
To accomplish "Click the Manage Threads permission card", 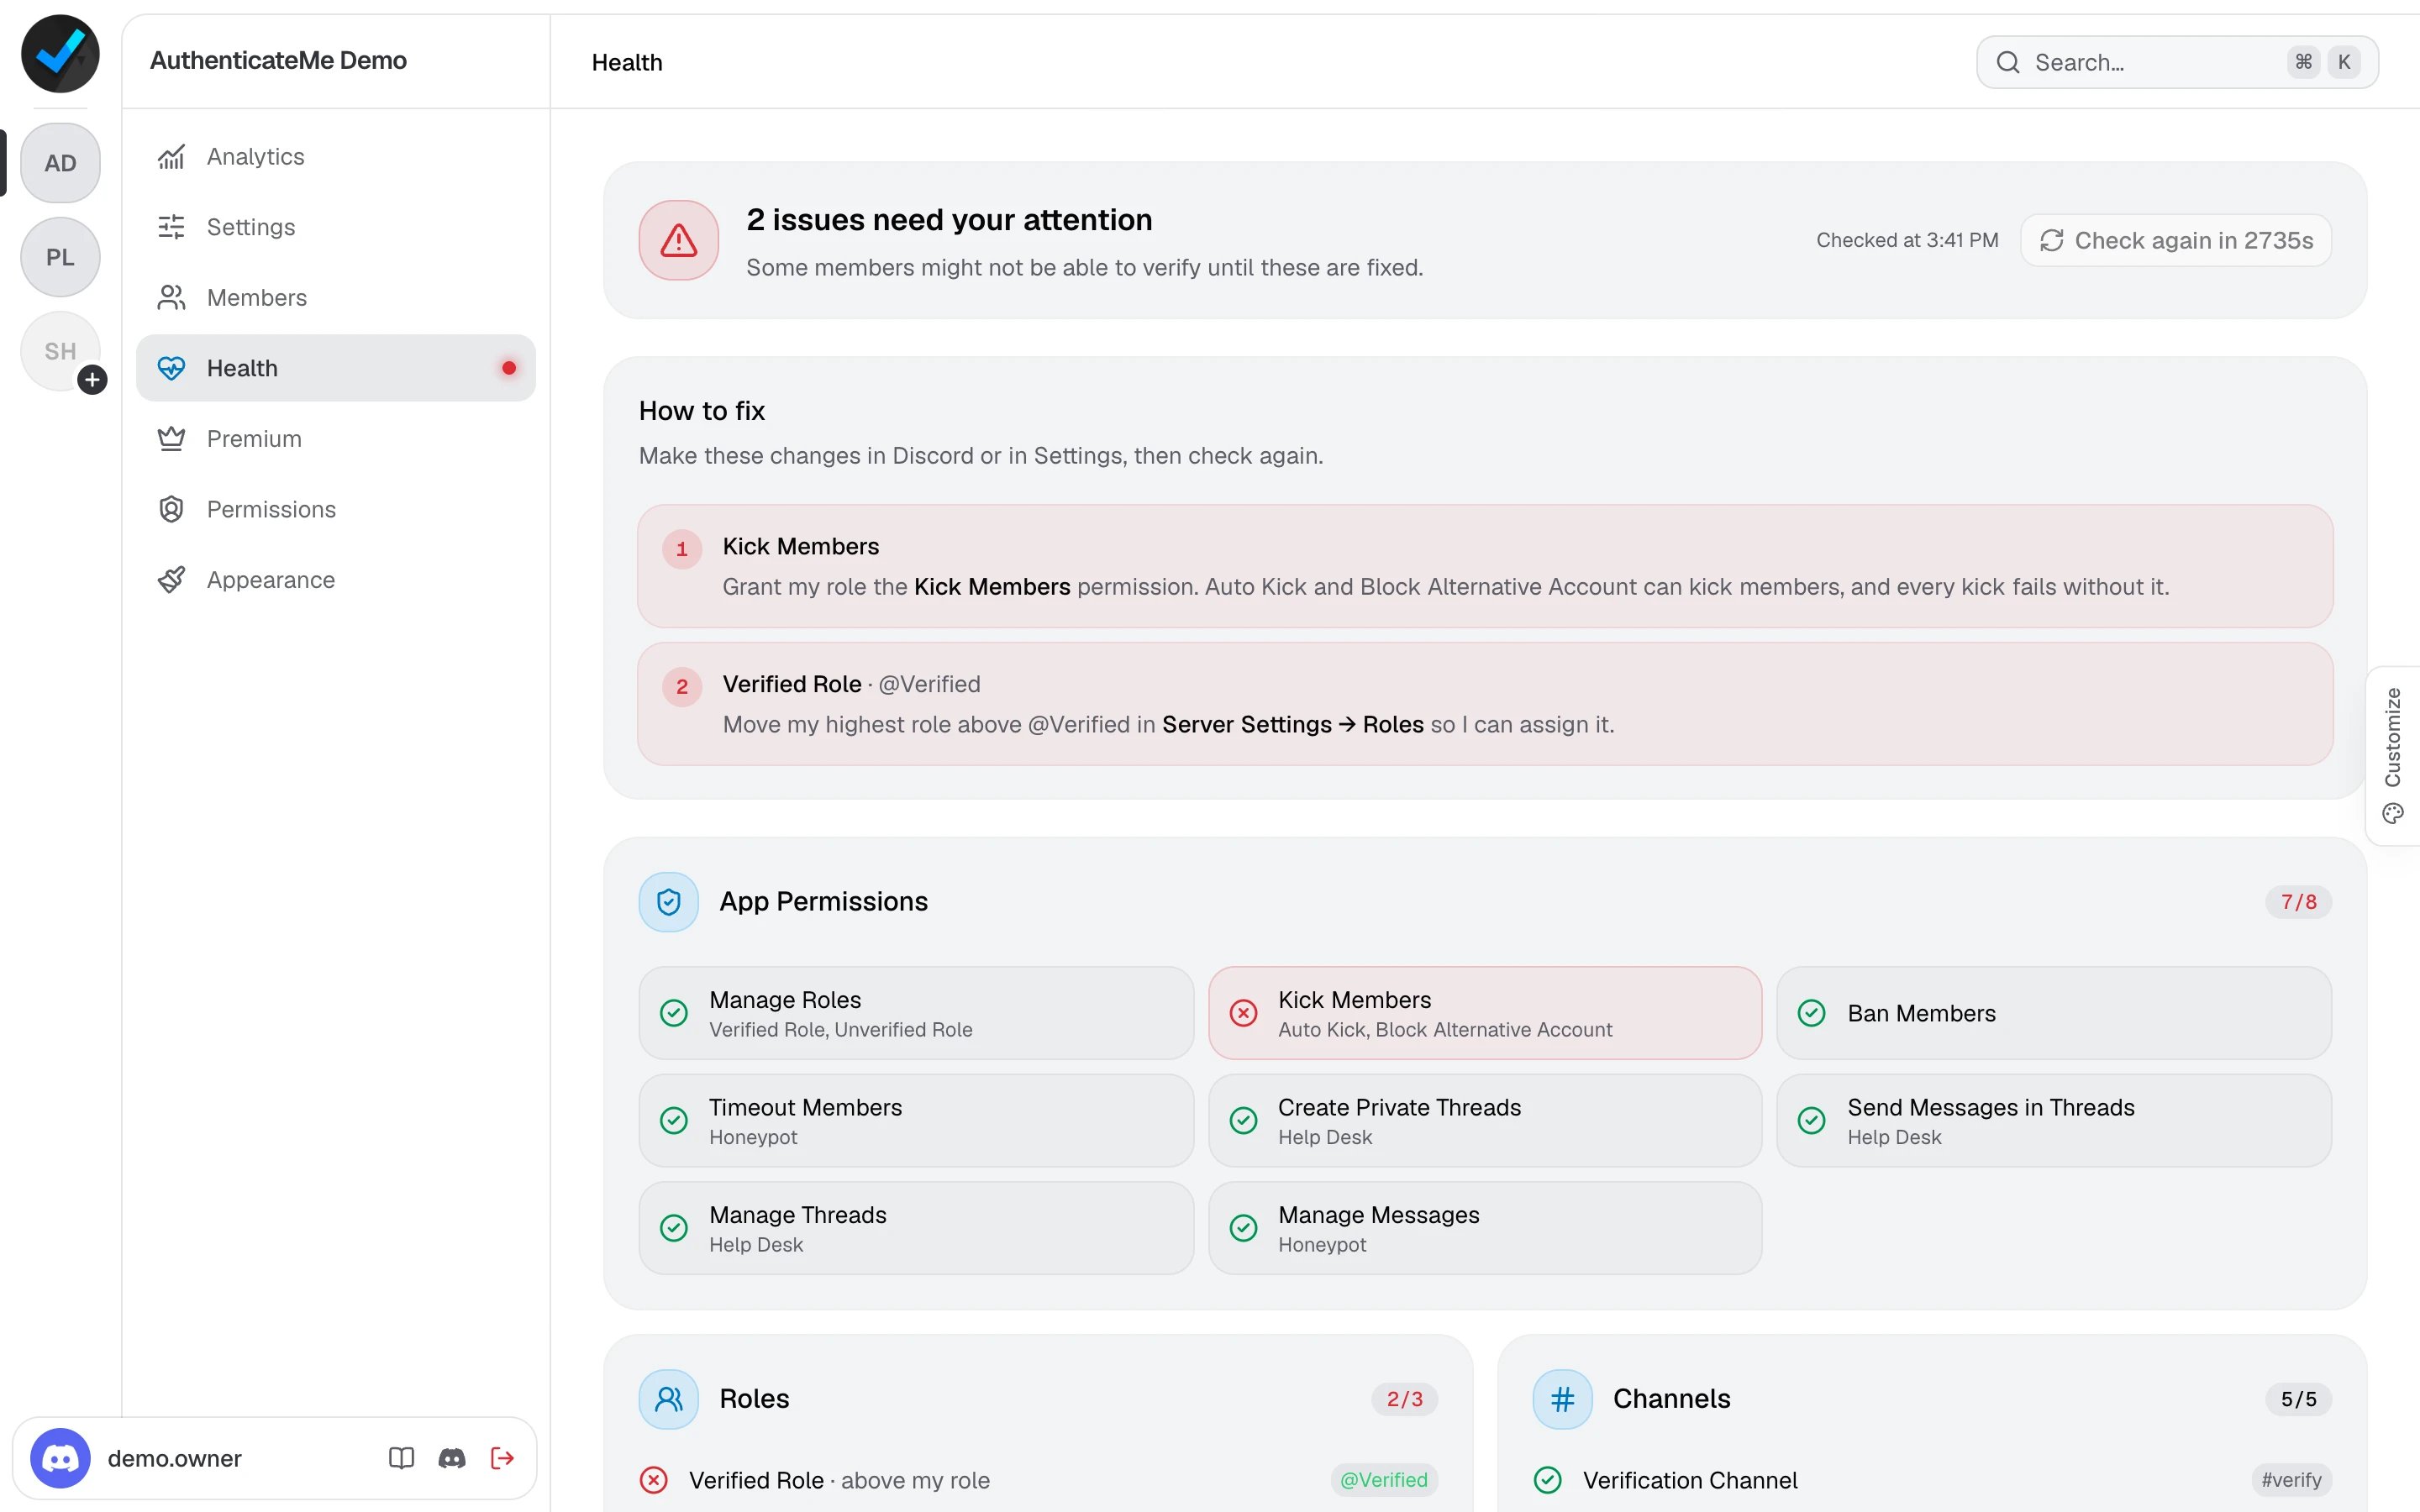I will (916, 1228).
